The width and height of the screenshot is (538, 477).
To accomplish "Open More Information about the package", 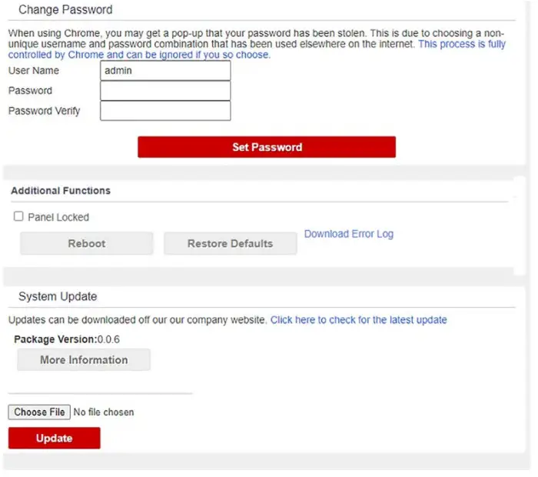I will pos(84,359).
